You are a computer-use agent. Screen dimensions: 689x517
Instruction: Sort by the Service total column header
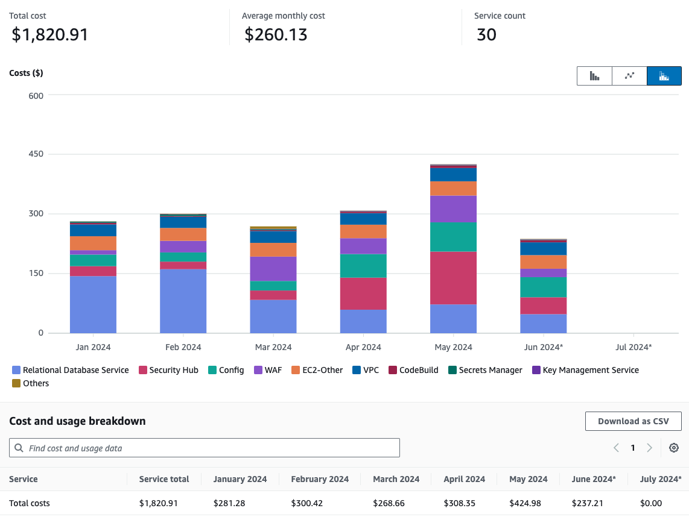coord(164,479)
